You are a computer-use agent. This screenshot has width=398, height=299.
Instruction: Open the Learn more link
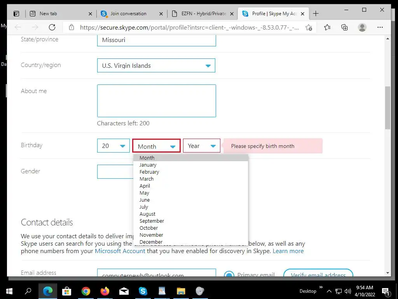[x=288, y=251]
